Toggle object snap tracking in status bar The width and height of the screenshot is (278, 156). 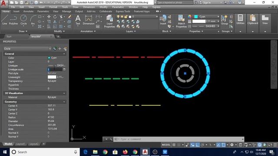click(x=218, y=145)
